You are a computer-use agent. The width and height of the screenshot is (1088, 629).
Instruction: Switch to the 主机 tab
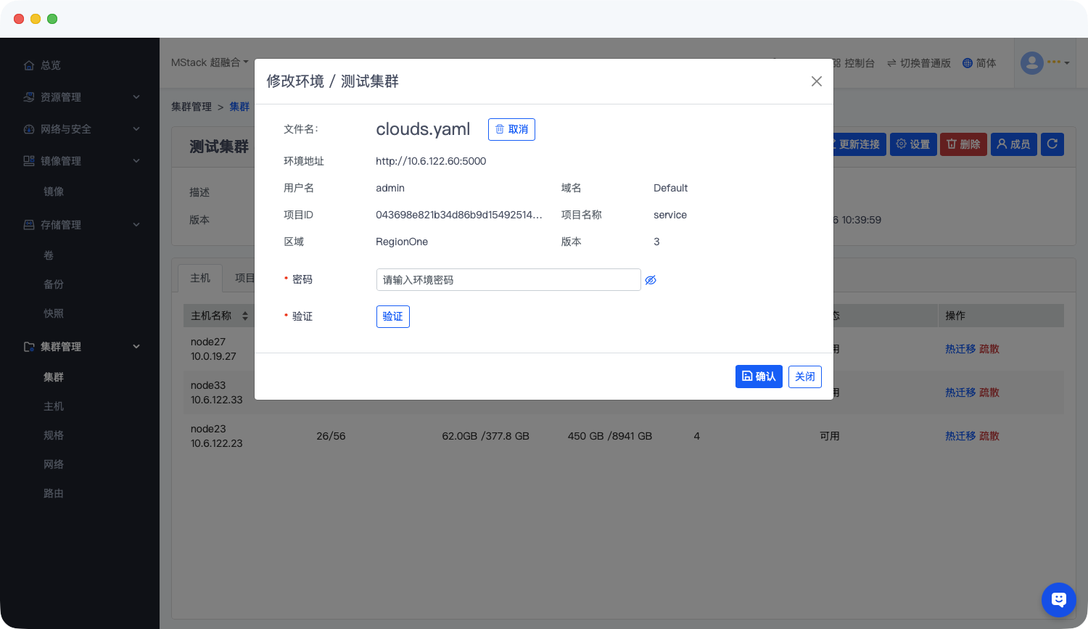200,278
